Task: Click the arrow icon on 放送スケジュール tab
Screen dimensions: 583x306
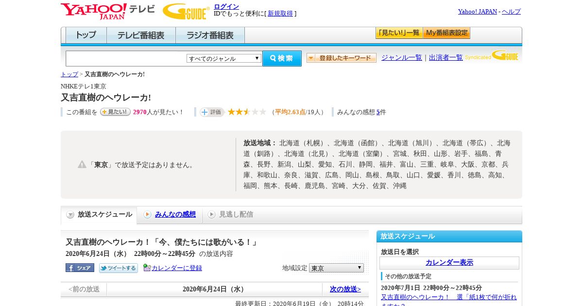Action: [x=70, y=215]
